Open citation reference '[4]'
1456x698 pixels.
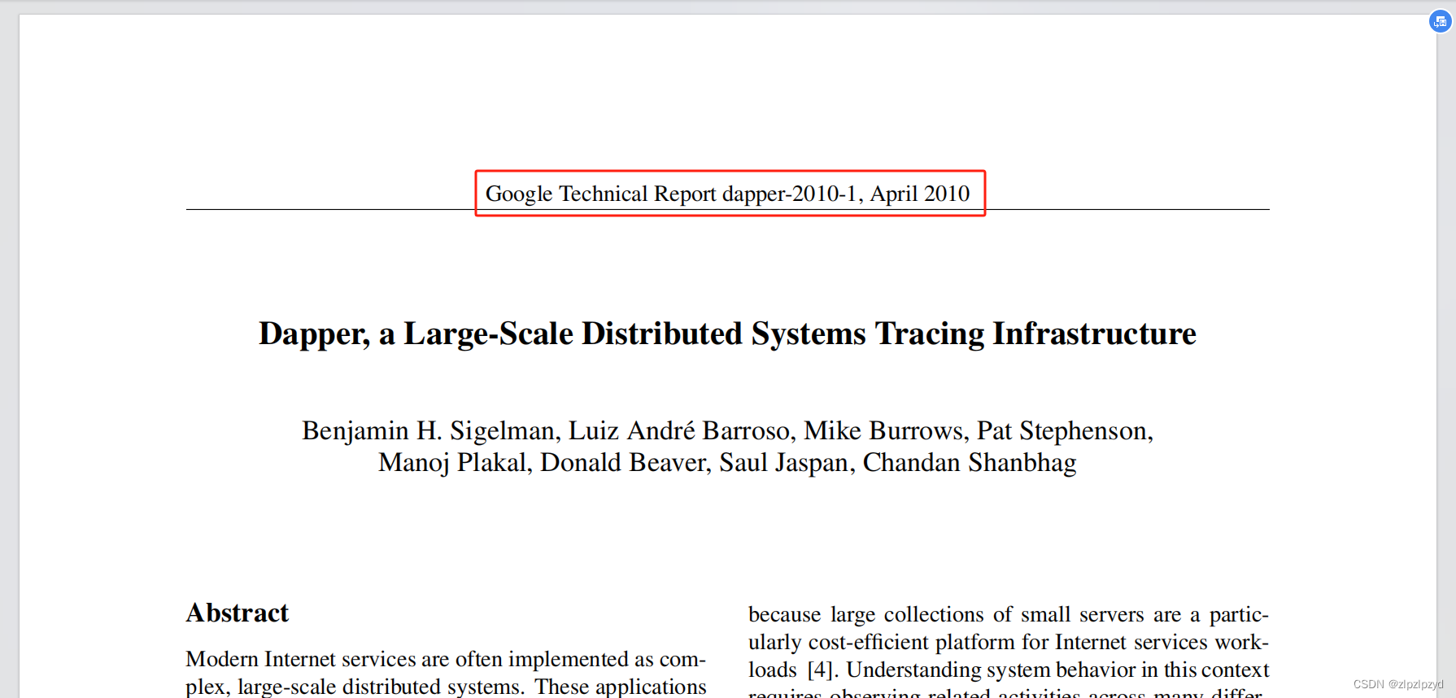[822, 670]
